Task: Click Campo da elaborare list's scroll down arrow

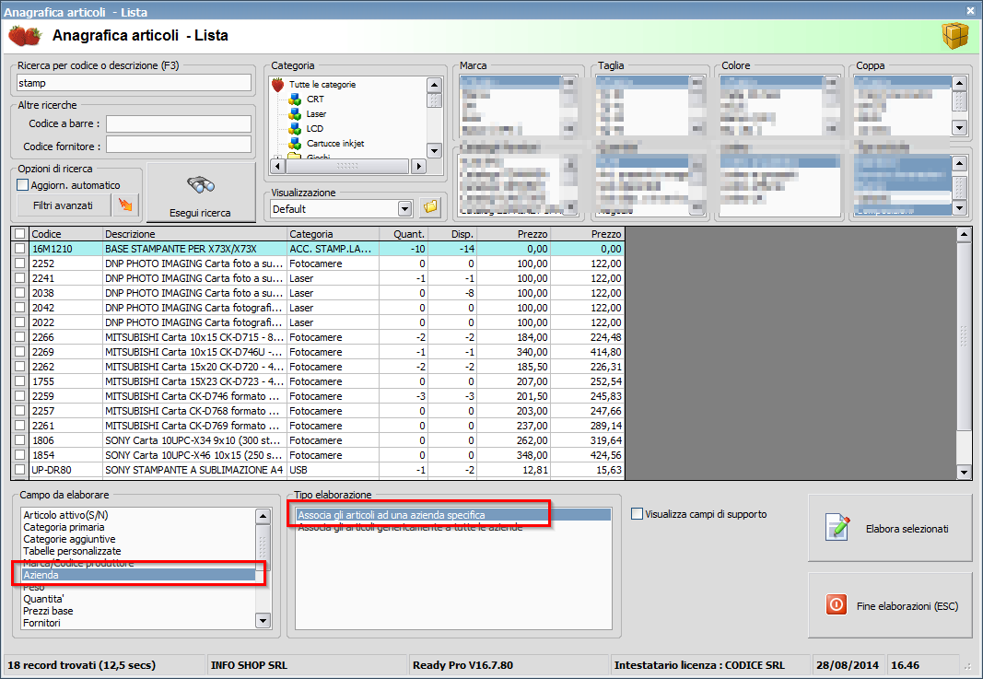Action: pyautogui.click(x=263, y=621)
